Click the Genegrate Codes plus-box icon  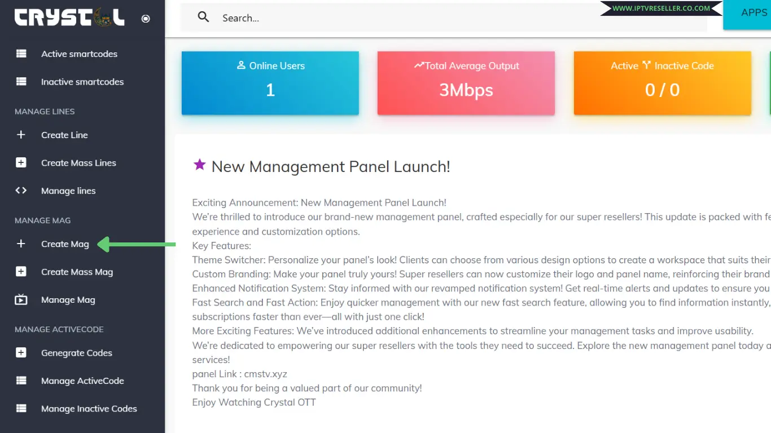[x=21, y=353]
